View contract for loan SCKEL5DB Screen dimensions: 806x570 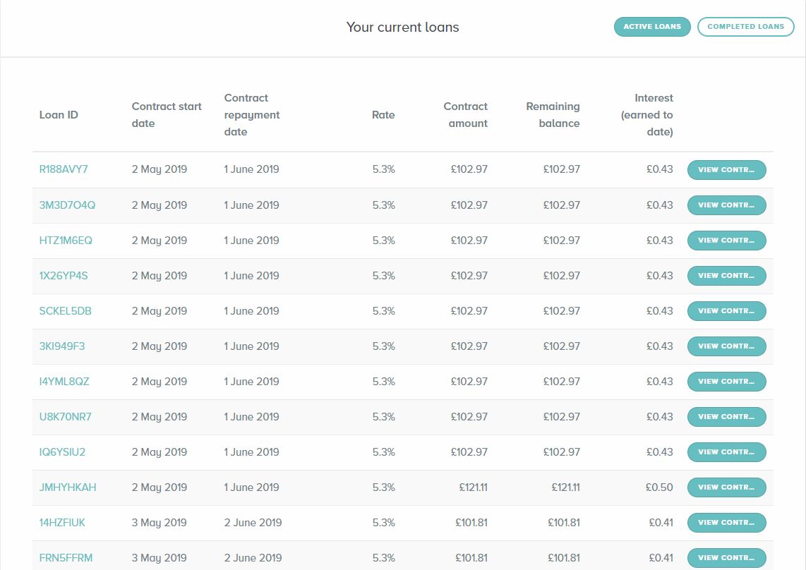coord(726,311)
